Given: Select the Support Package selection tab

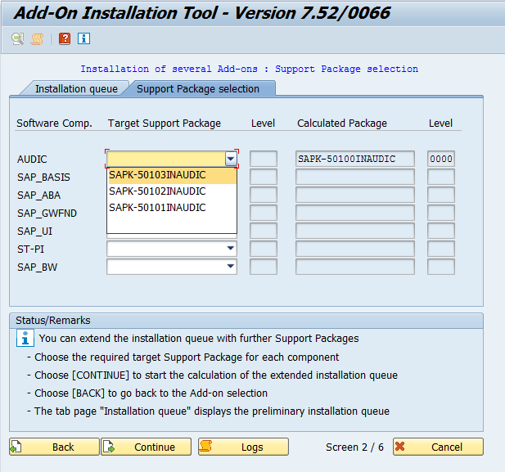Looking at the screenshot, I should click(198, 88).
